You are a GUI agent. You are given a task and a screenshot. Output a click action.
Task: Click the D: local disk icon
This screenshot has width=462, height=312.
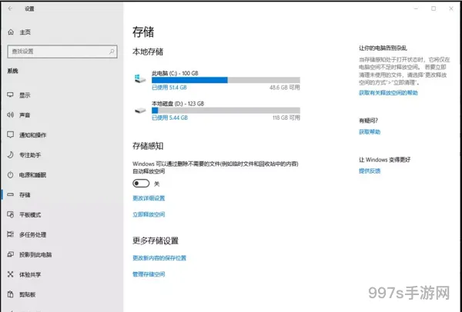[x=140, y=111]
